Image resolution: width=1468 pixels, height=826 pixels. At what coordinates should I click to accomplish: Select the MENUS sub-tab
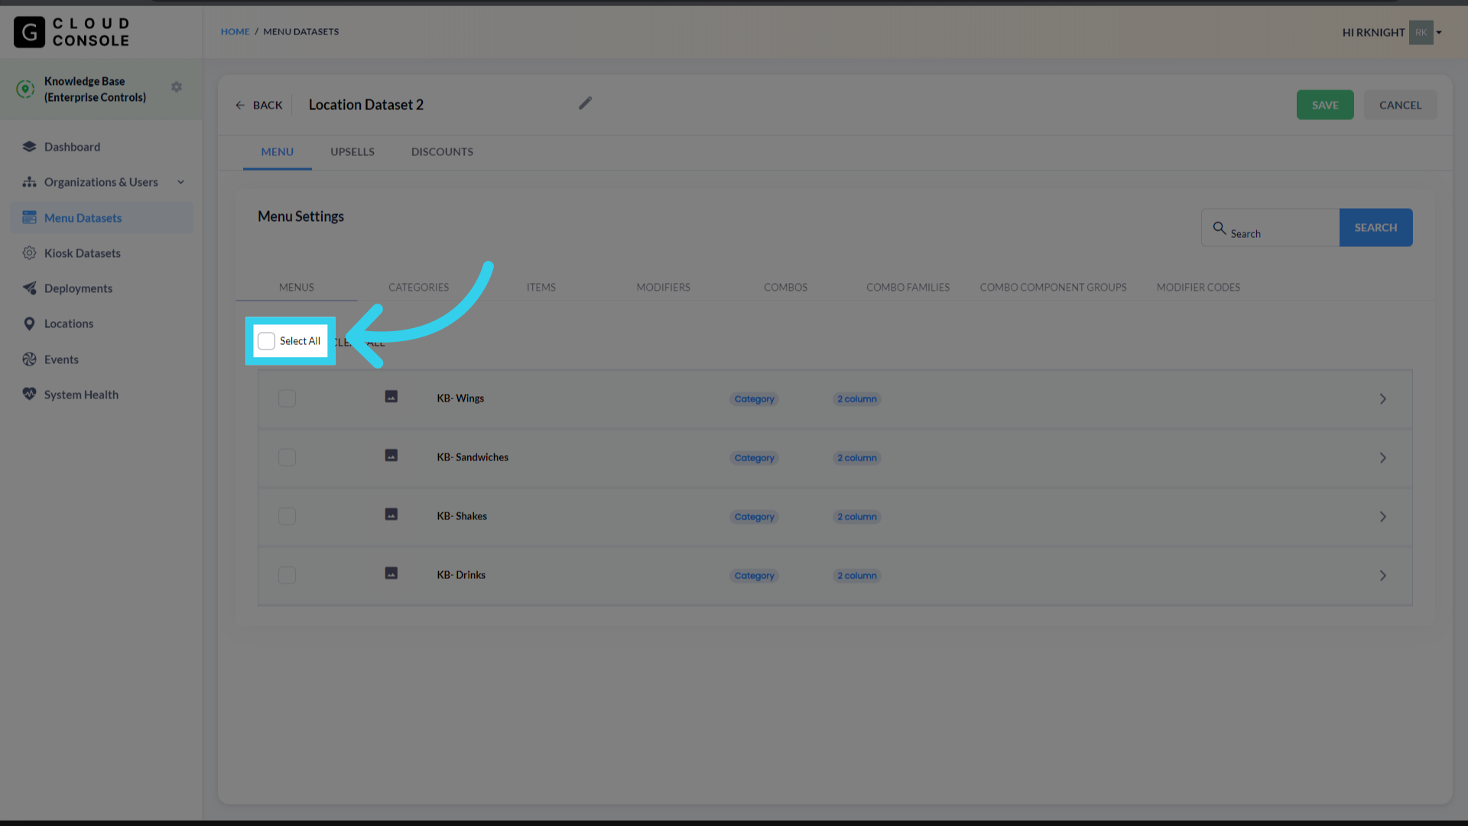coord(296,288)
